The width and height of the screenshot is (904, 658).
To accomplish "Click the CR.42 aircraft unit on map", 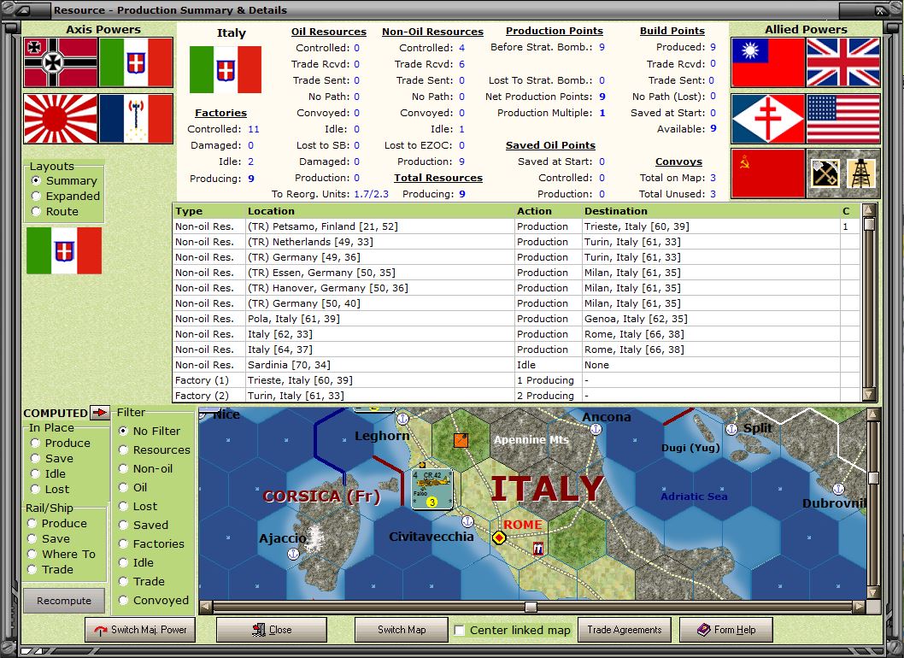I will tap(431, 489).
